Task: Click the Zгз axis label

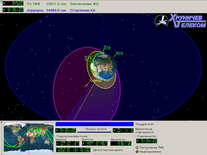Action: [107, 48]
